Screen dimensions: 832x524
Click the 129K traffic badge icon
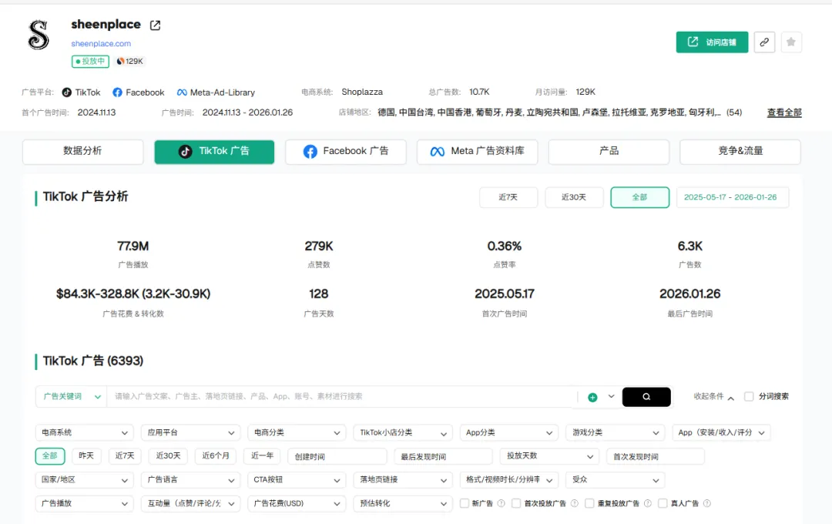[120, 61]
